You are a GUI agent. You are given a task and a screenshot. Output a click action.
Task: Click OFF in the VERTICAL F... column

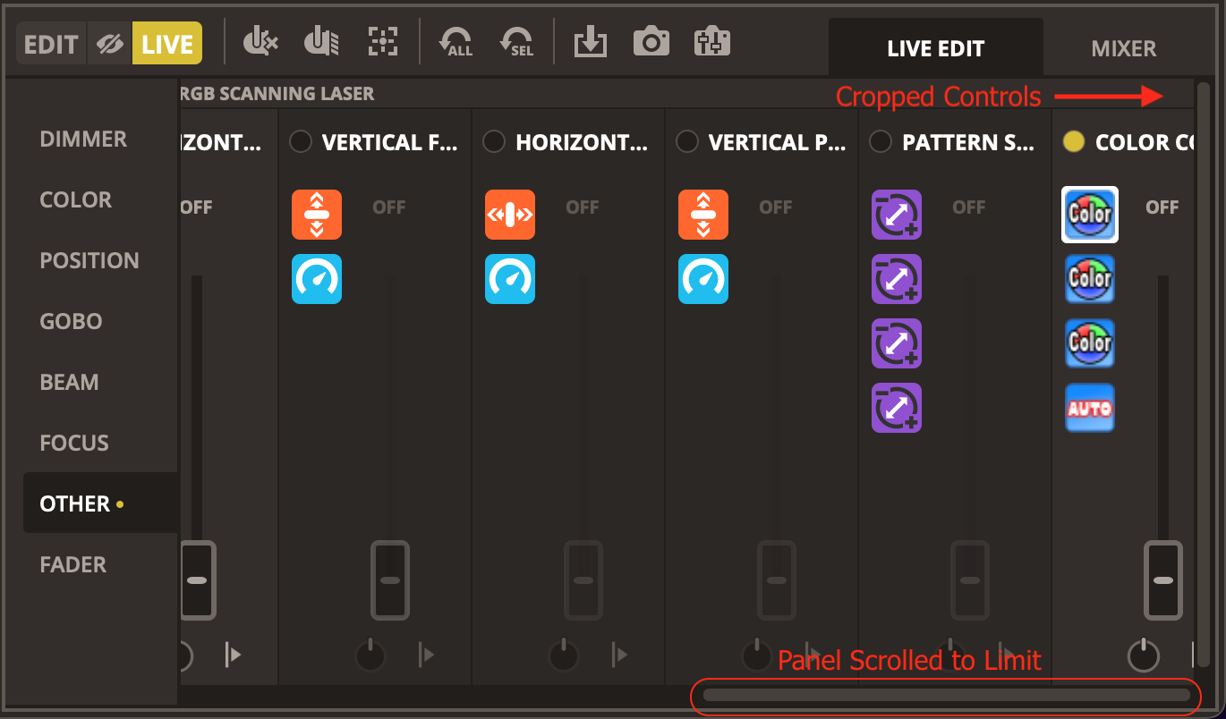[389, 207]
